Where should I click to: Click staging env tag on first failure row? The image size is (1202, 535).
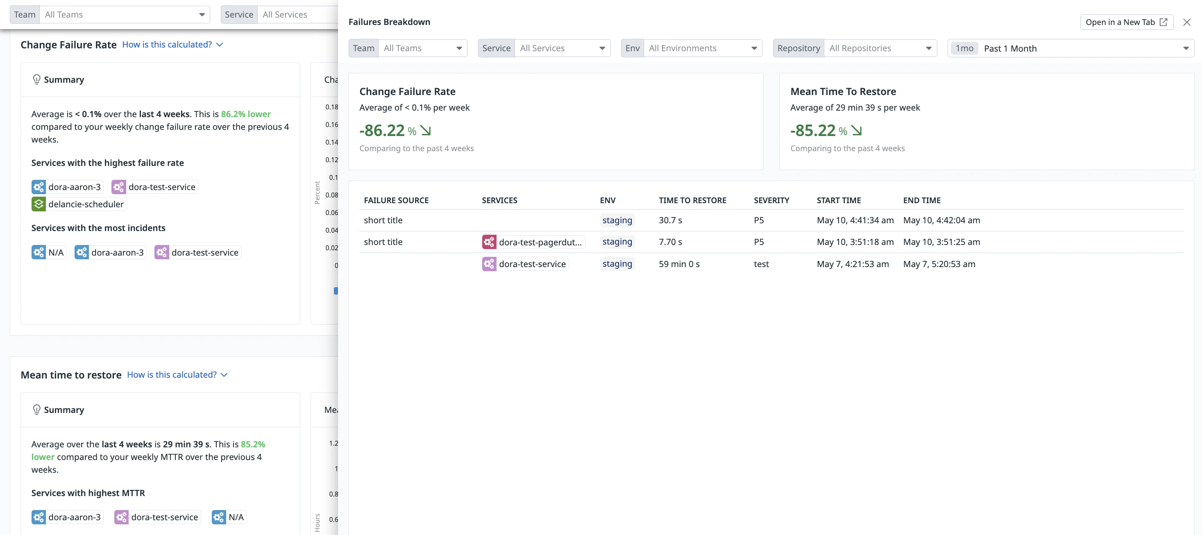(x=617, y=220)
